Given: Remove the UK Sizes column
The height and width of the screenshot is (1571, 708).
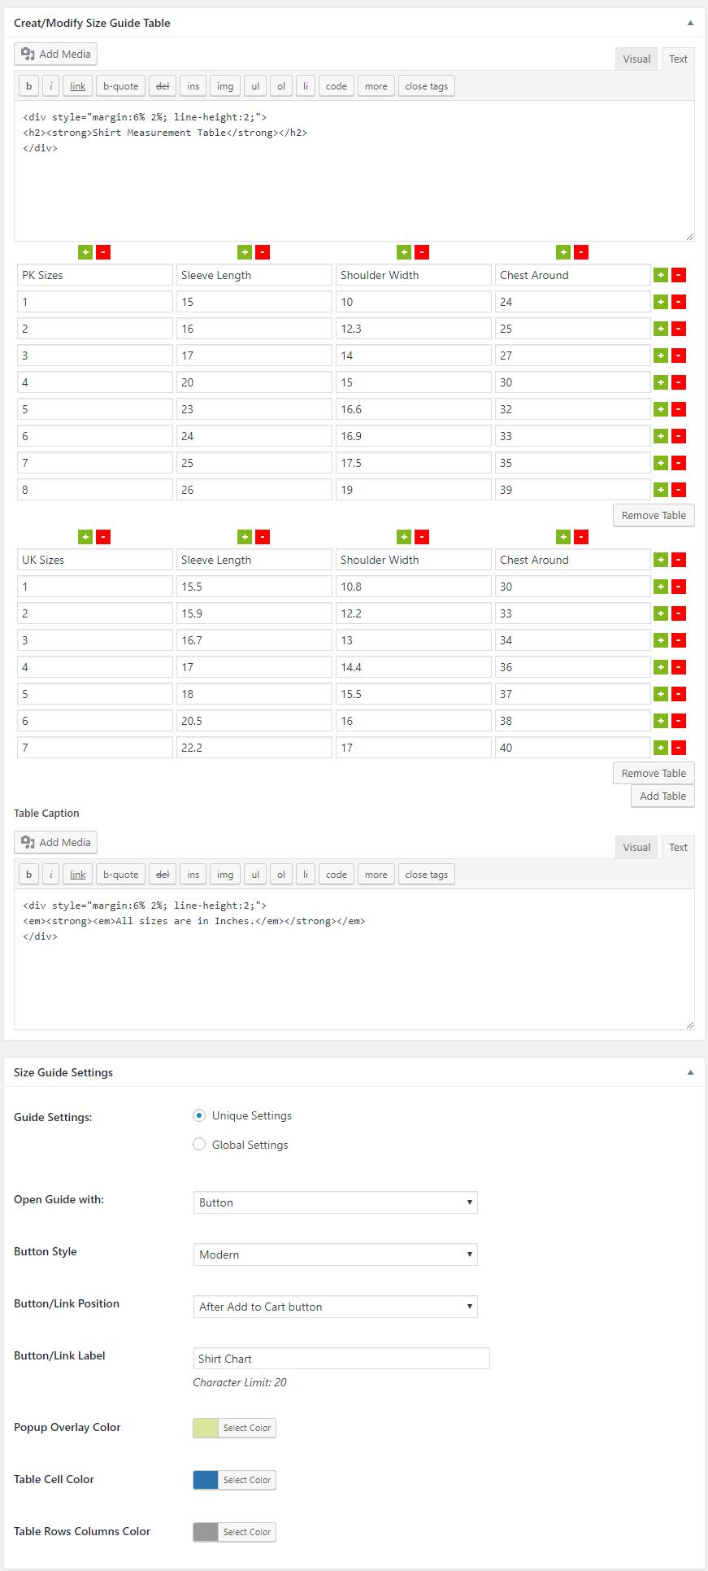Looking at the screenshot, I should pos(103,537).
